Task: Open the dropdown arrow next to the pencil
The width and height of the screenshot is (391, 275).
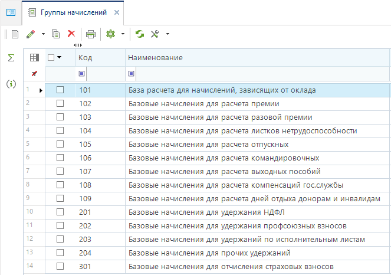Action: point(43,34)
